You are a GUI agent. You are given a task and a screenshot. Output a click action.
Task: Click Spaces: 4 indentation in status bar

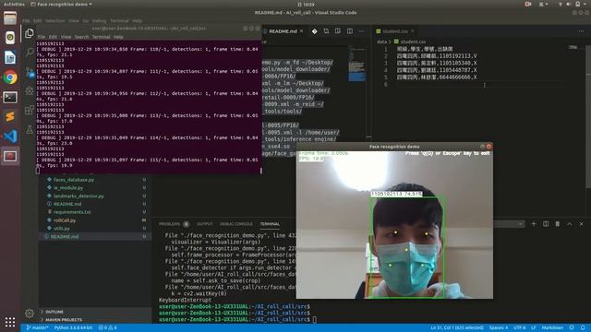499,328
